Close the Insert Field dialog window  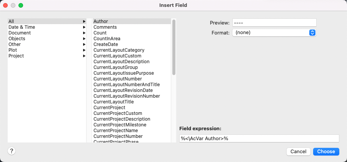point(5,5)
